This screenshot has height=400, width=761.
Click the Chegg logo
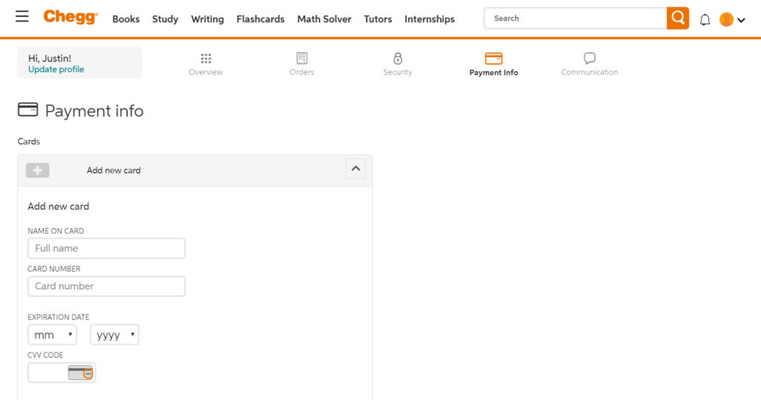click(x=70, y=17)
